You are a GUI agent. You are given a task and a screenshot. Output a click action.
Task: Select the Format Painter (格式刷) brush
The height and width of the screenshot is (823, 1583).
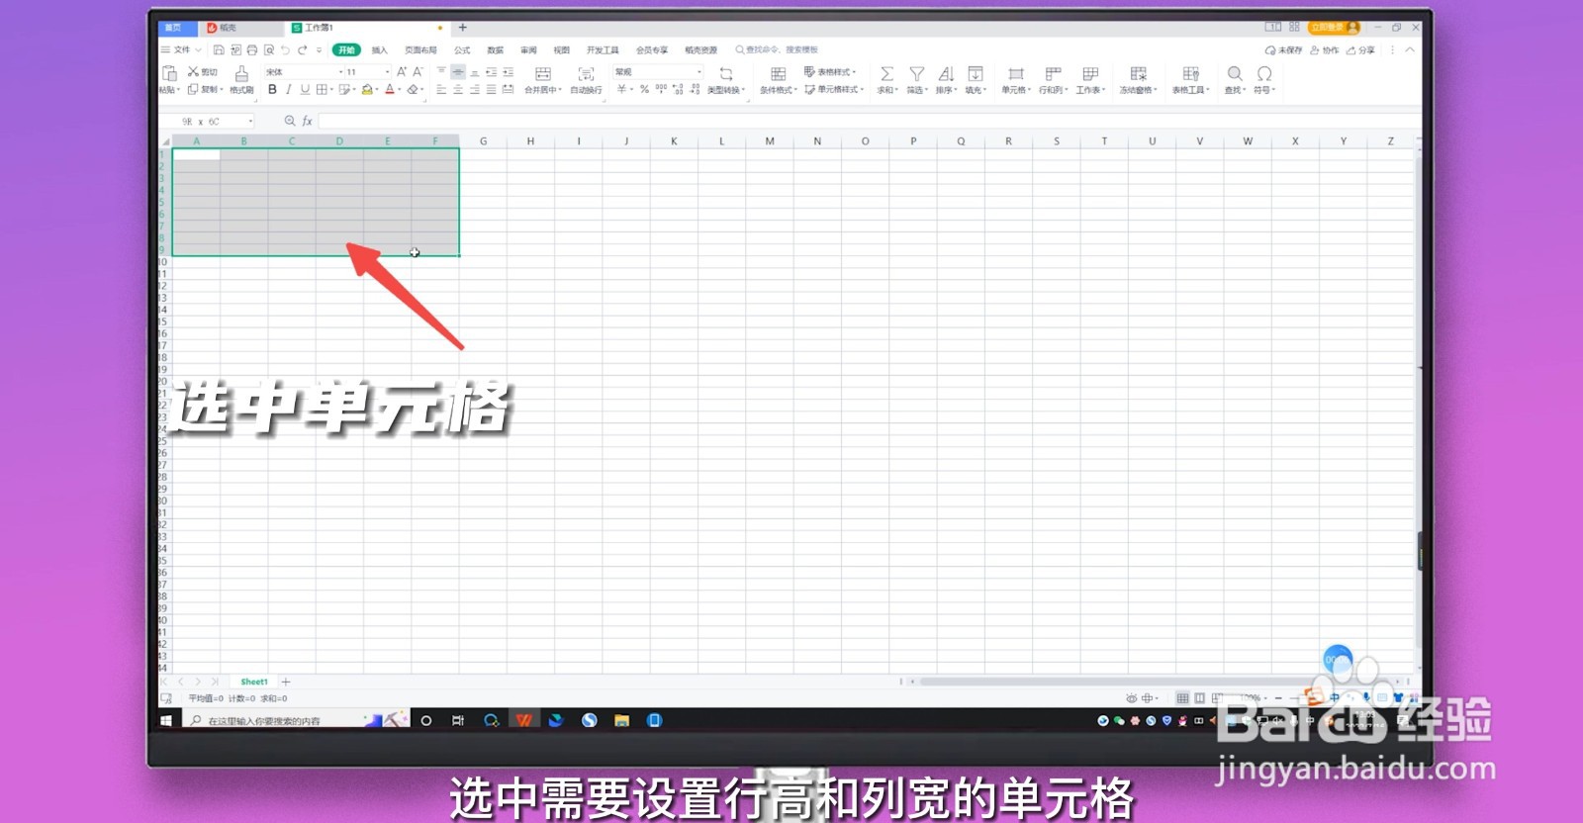click(241, 73)
